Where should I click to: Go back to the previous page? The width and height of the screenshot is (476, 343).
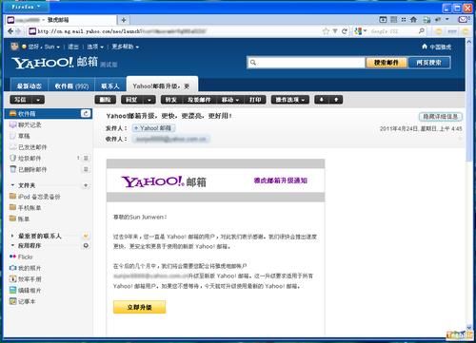point(10,31)
